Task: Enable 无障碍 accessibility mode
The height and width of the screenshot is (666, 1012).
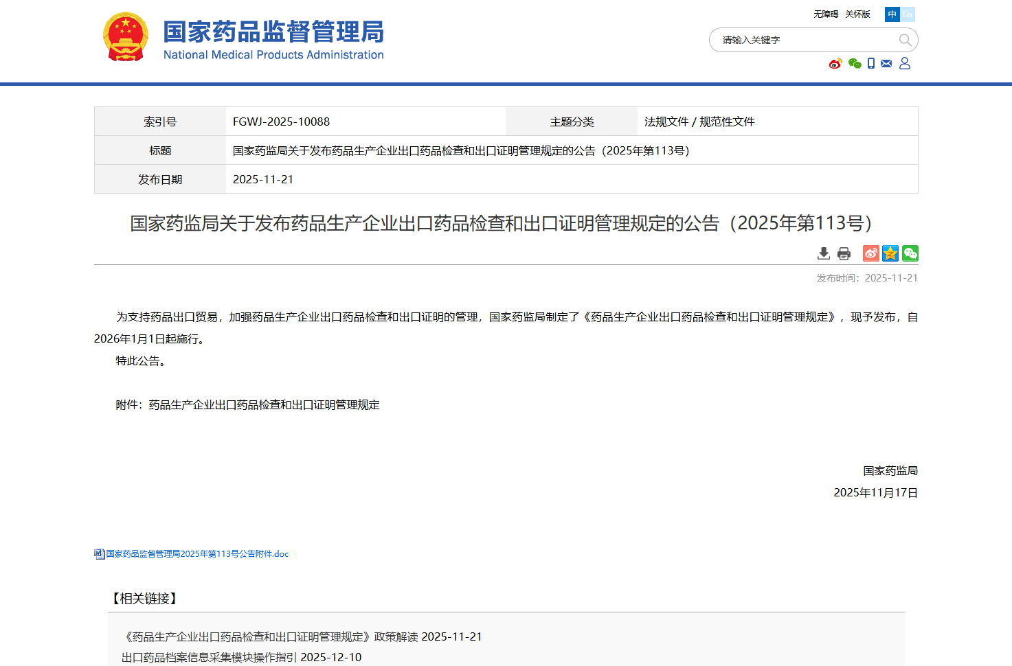Action: [825, 14]
